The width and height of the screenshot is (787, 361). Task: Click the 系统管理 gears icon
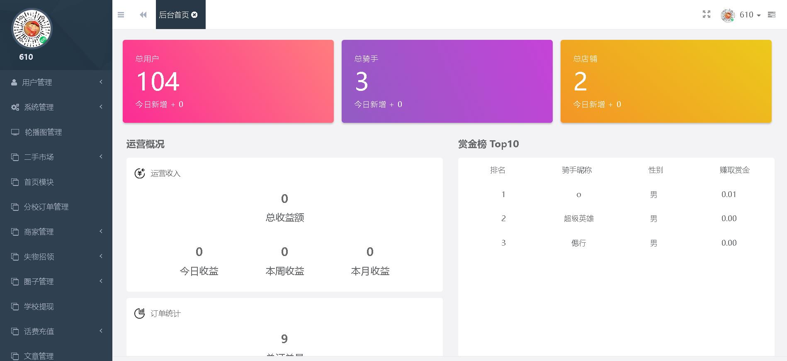coord(15,107)
